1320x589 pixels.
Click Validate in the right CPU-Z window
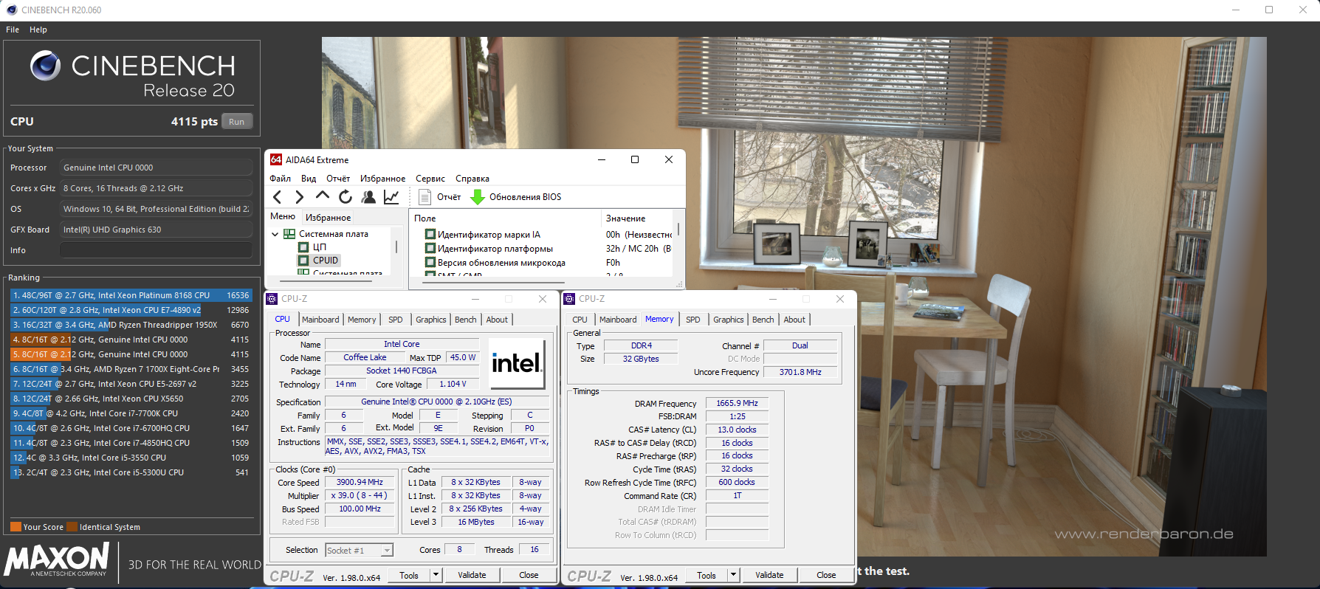point(769,575)
